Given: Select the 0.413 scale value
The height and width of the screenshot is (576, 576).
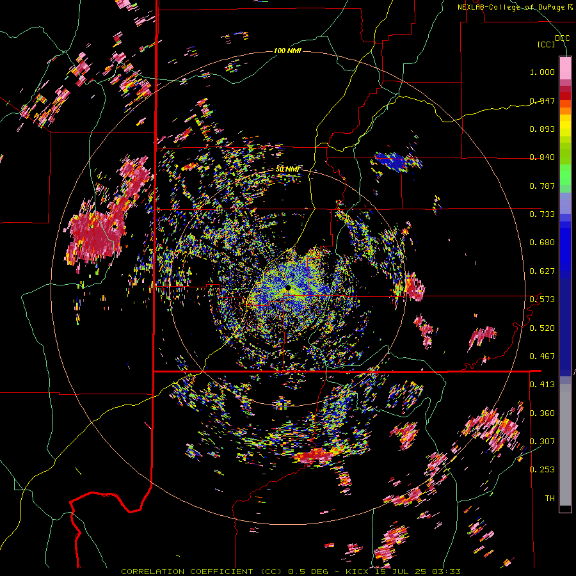Looking at the screenshot, I should tap(542, 385).
